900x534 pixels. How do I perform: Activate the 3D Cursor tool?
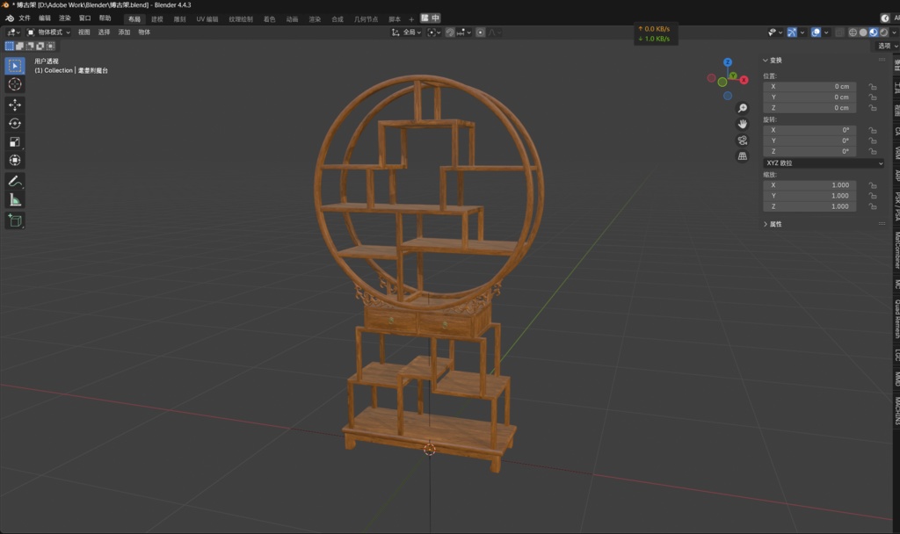[15, 84]
